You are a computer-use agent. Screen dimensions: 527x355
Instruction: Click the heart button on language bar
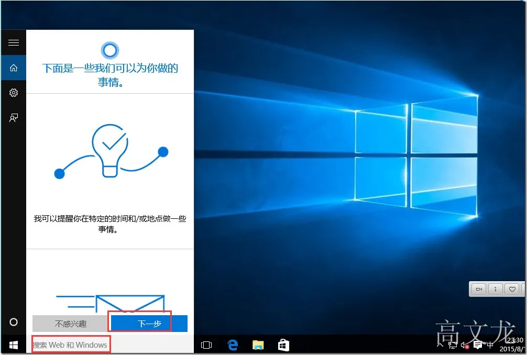pos(512,289)
